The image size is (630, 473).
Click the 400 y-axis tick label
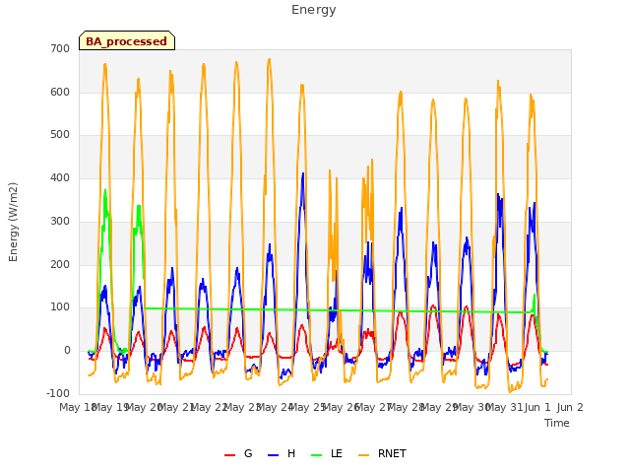point(60,177)
